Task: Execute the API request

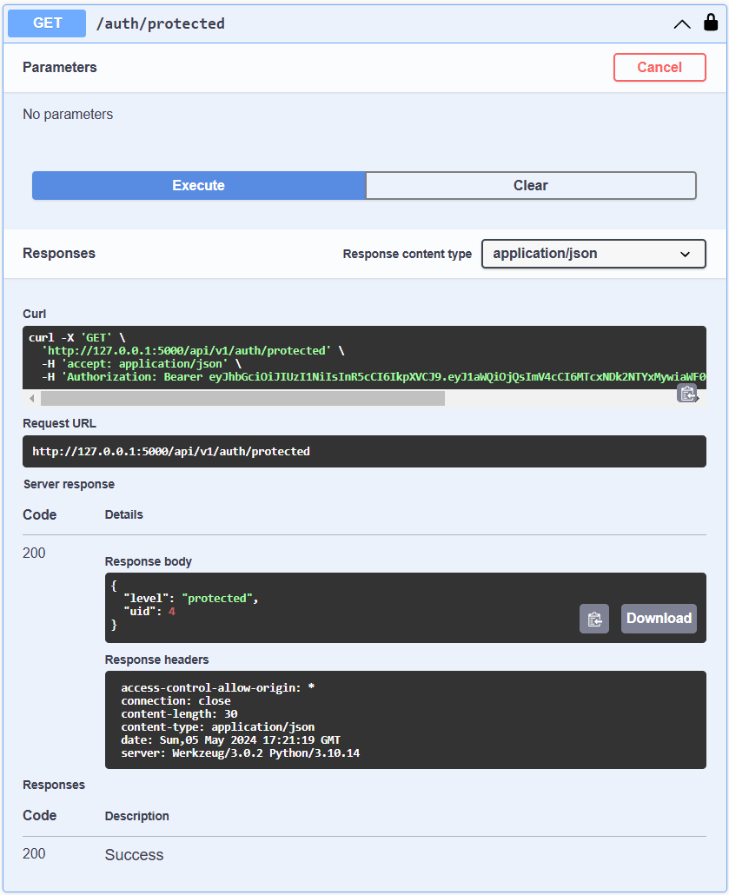Action: pos(199,185)
